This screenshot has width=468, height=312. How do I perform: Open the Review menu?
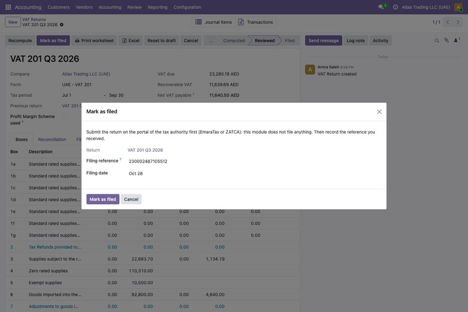pos(134,7)
